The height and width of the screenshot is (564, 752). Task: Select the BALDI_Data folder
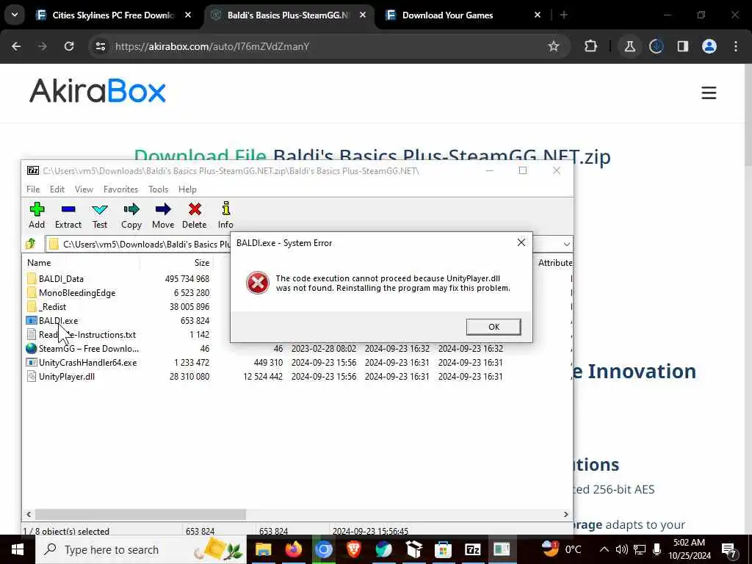coord(61,278)
